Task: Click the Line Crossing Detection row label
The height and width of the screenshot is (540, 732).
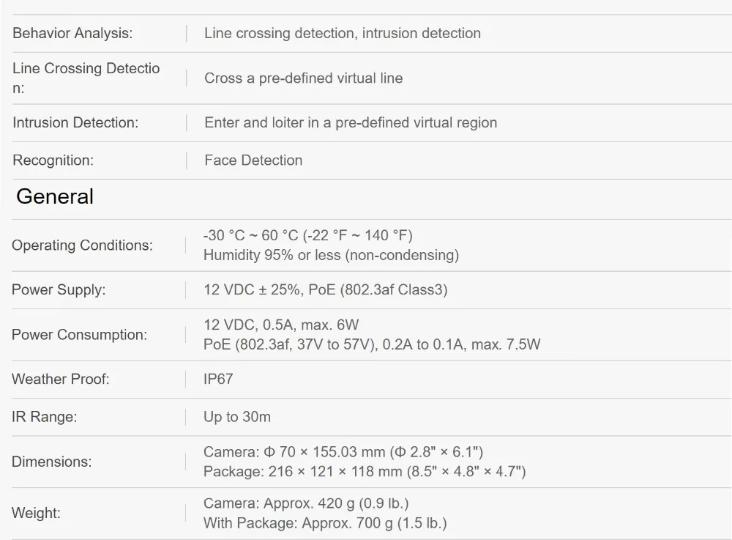Action: tap(86, 78)
